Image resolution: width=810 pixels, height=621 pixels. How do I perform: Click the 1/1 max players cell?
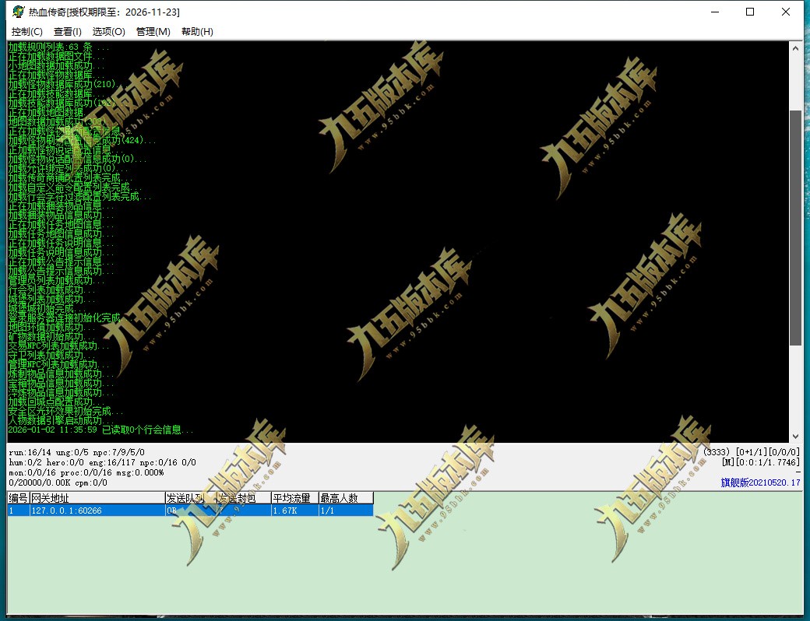tap(346, 510)
